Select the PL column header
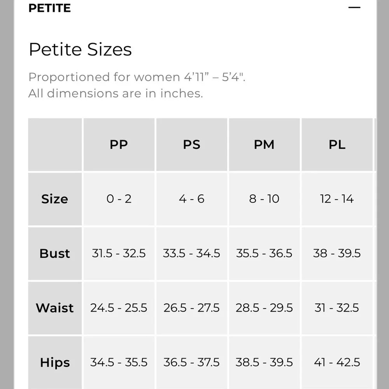The height and width of the screenshot is (389, 389). click(337, 145)
